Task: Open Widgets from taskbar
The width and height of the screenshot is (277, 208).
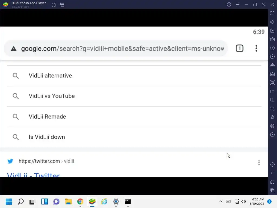Action: pos(45,201)
